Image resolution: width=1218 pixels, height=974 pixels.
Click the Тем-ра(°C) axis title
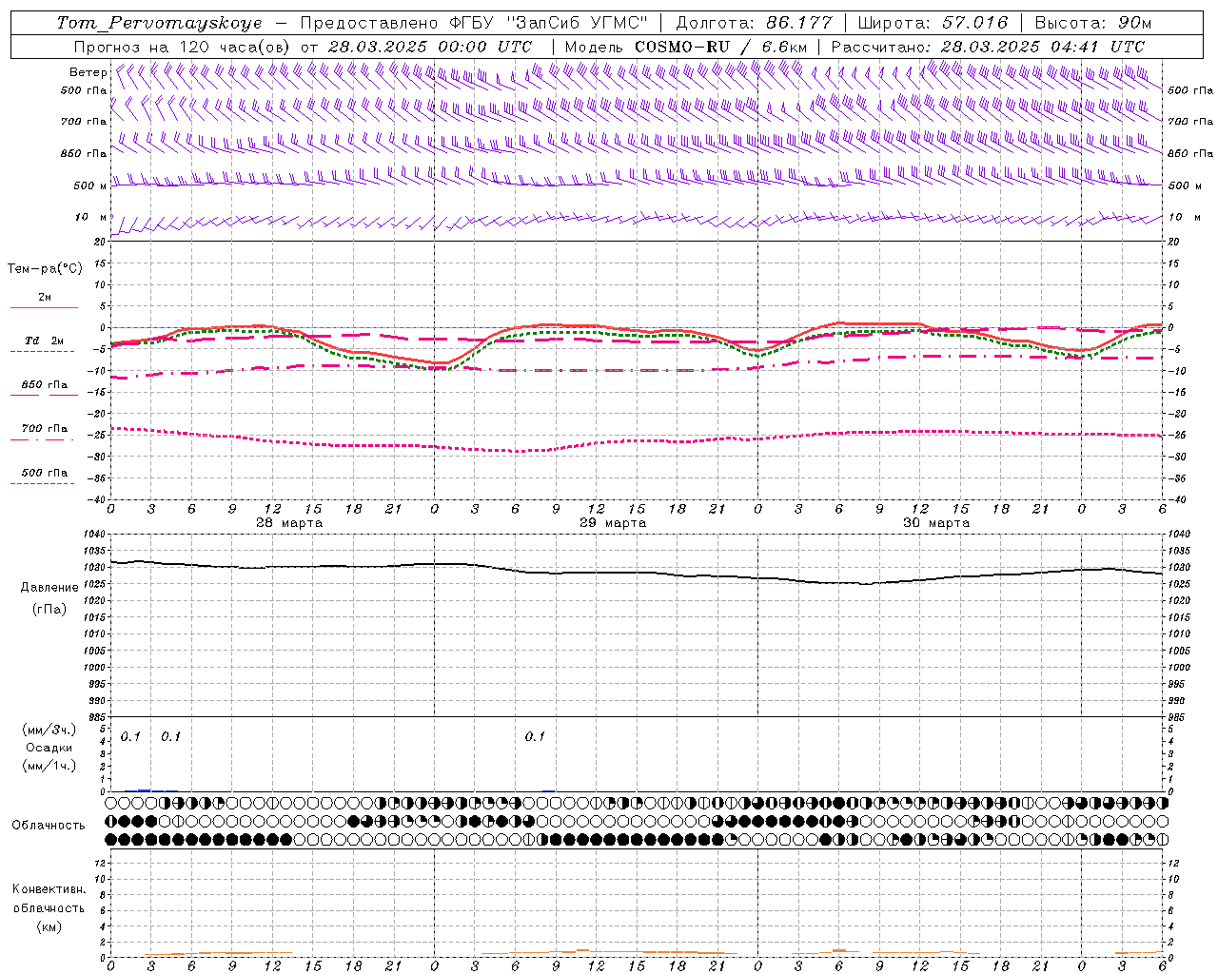[x=45, y=268]
